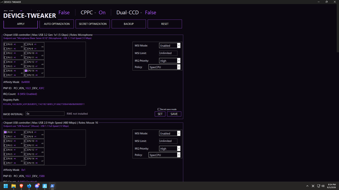
Task: Click "RWE not installed" status text
Action: 77,114
